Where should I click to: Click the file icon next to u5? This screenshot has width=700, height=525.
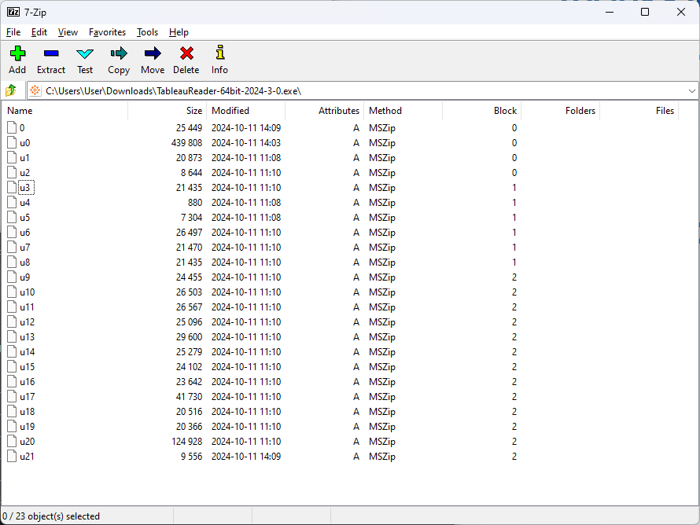12,218
